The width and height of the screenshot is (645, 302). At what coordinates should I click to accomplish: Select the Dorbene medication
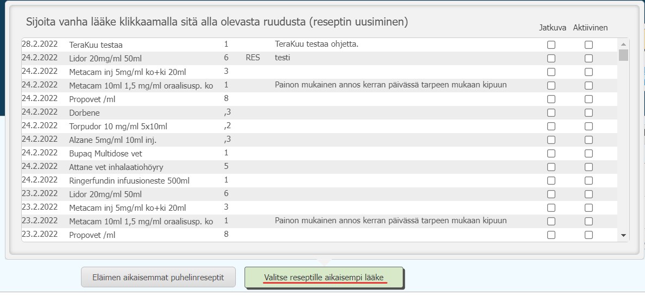coord(319,112)
